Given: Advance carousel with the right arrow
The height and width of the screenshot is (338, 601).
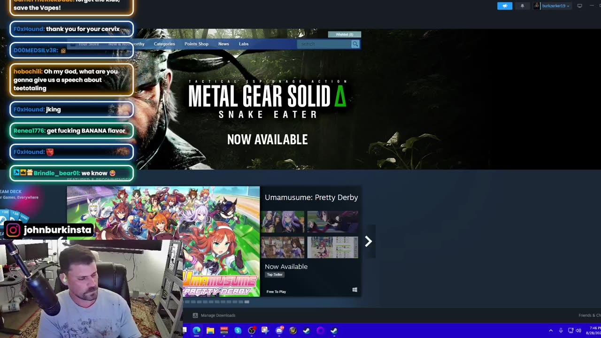Looking at the screenshot, I should click(369, 241).
